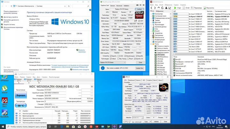230x129 pixels.
Task: Click Изменить параметры link in System window
Action: pyautogui.click(x=82, y=51)
